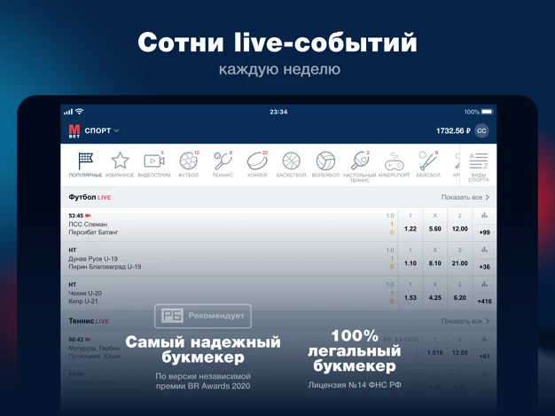Viewport: 555px width, 416px height.
Task: Select the Хоккей puck icon
Action: 256,161
